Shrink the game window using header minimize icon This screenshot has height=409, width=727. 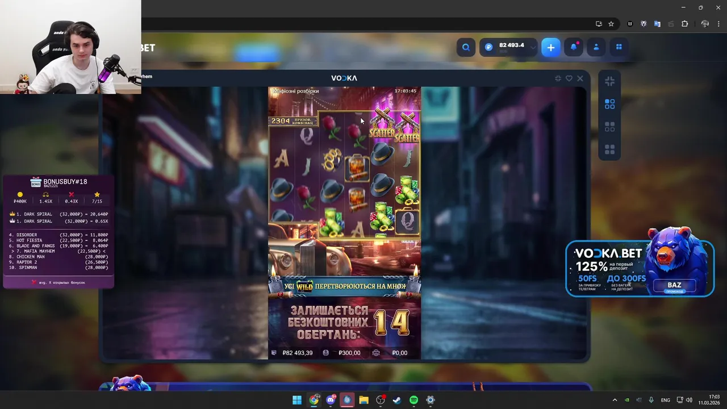pos(558,78)
